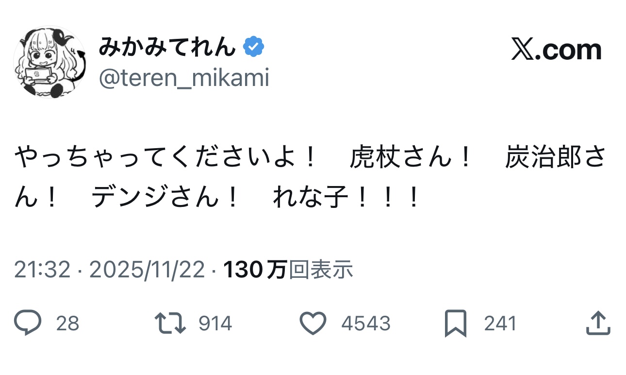Screen dimensions: 626x375
Task: Click the 2025/11/22 post date
Action: [x=147, y=270]
